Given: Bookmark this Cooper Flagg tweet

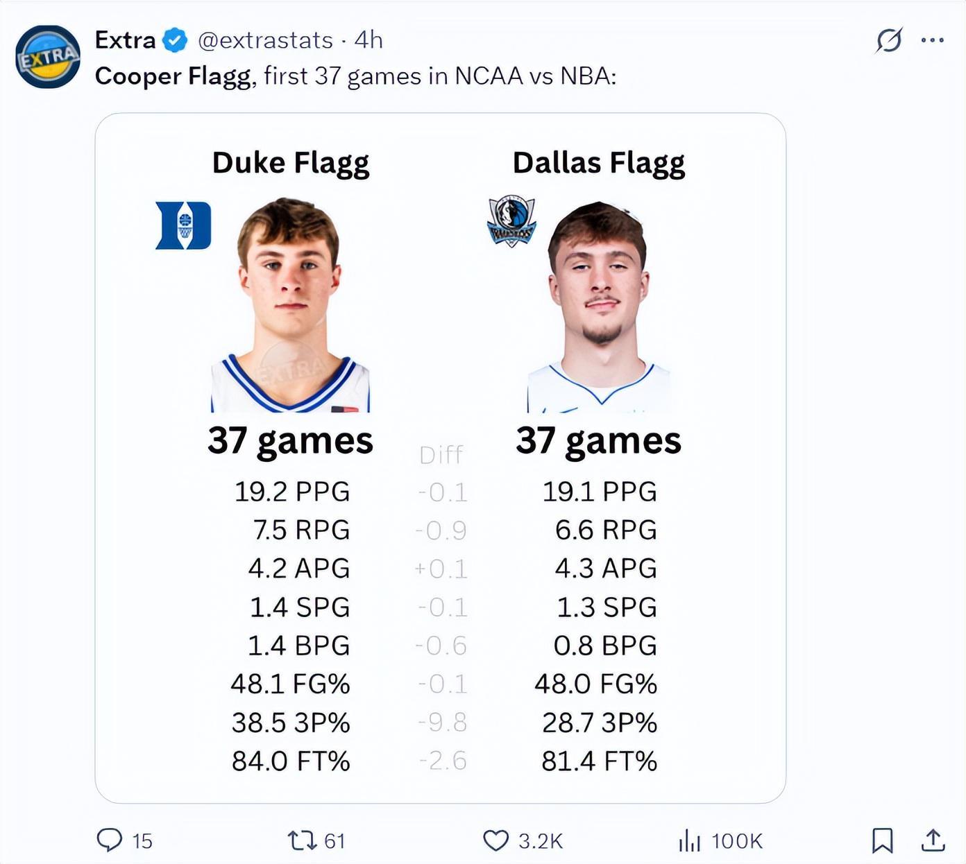Looking at the screenshot, I should pos(882,840).
